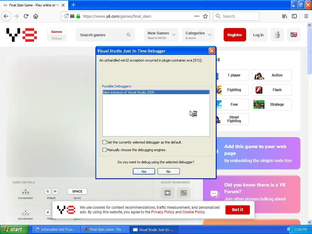Open site information icon in address bar

point(66,16)
